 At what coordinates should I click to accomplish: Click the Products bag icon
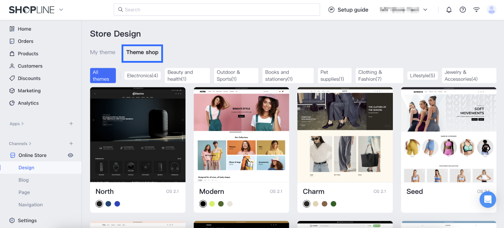point(12,53)
